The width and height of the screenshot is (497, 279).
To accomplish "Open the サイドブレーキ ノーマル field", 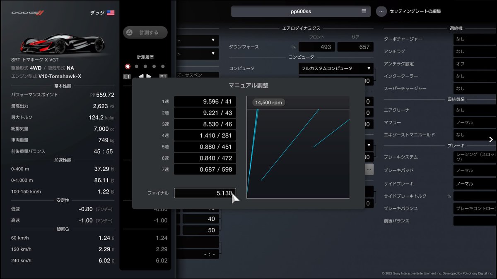I will pos(475,184).
